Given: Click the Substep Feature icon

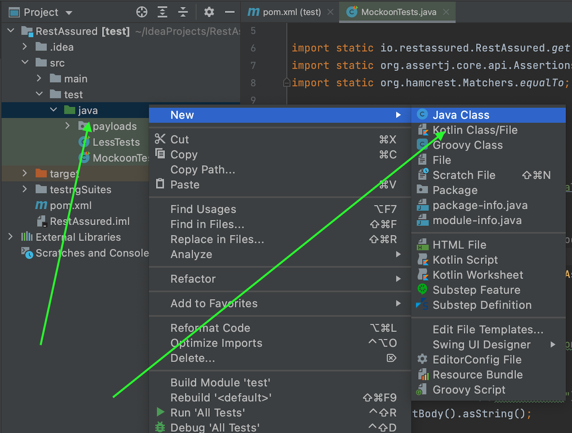Looking at the screenshot, I should (x=423, y=290).
